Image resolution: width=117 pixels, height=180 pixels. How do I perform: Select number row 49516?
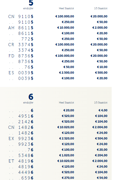(21, 116)
